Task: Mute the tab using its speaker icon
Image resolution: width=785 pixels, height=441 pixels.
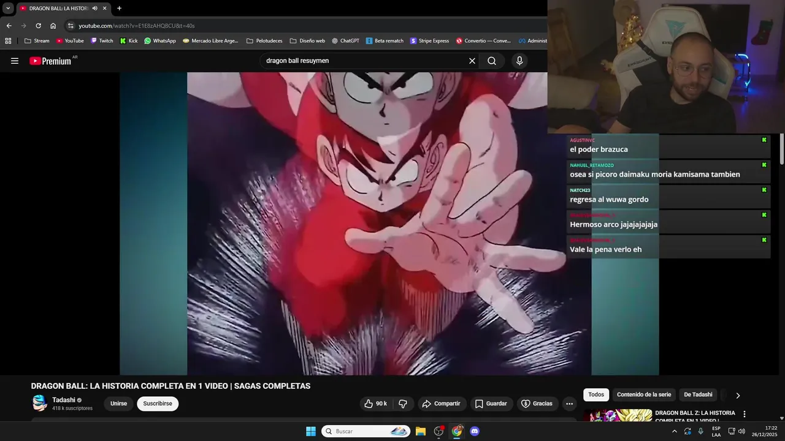Action: [x=94, y=8]
